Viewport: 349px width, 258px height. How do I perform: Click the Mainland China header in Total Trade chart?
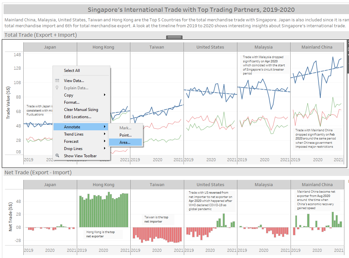[317, 47]
